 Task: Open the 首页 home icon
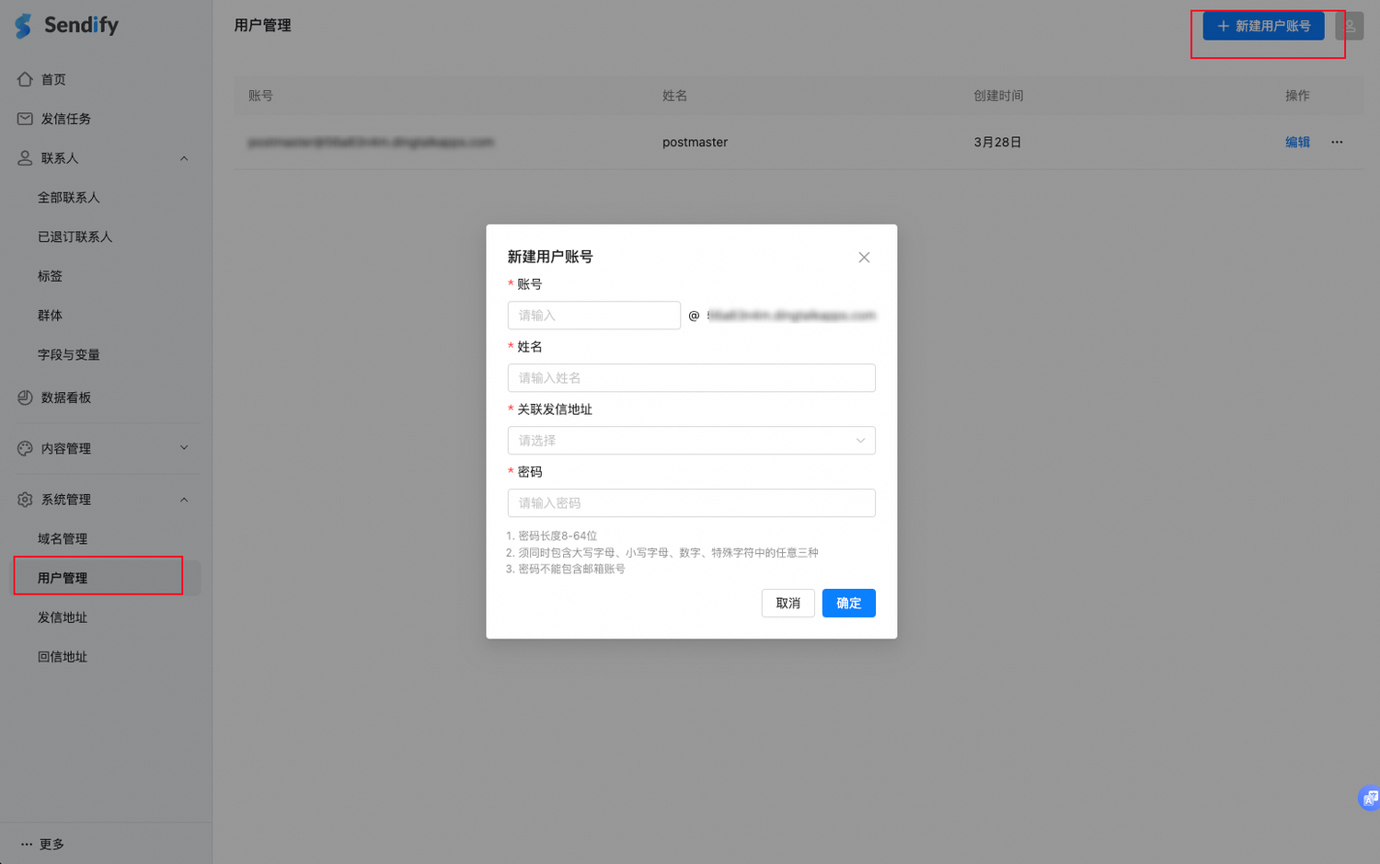tap(25, 79)
